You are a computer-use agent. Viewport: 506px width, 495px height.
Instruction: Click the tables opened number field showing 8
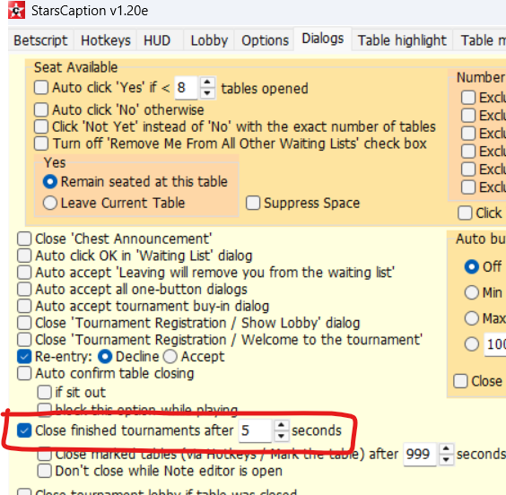pos(186,88)
